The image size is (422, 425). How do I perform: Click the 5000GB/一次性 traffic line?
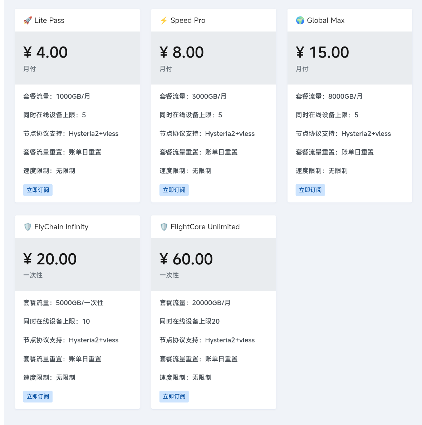pyautogui.click(x=63, y=303)
